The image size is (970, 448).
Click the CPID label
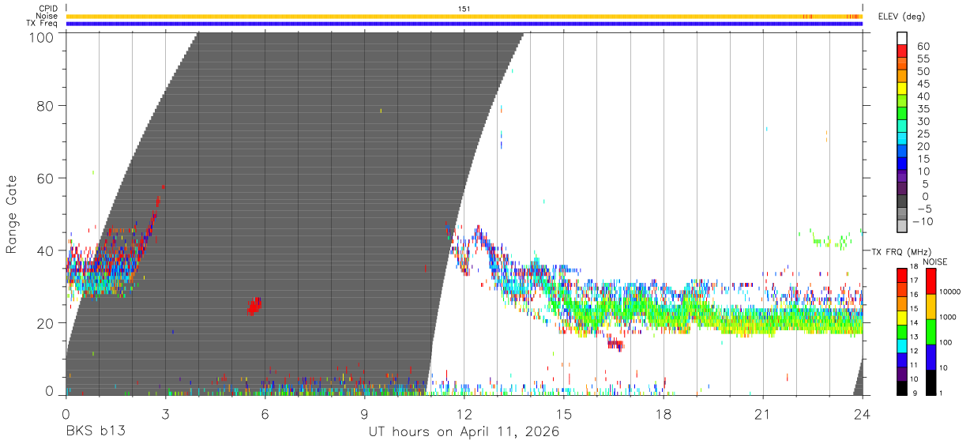point(48,9)
